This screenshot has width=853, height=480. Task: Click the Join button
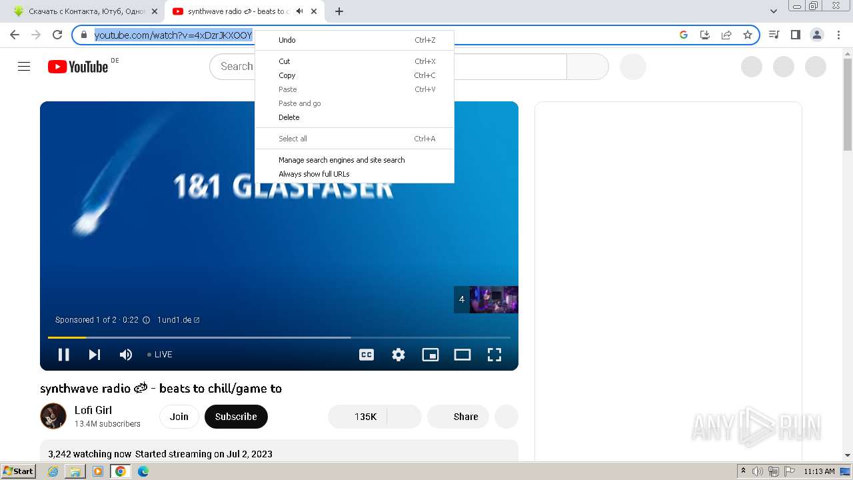179,417
